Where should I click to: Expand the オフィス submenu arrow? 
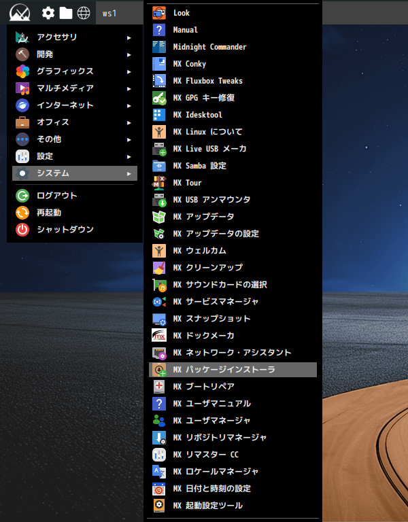[x=129, y=122]
